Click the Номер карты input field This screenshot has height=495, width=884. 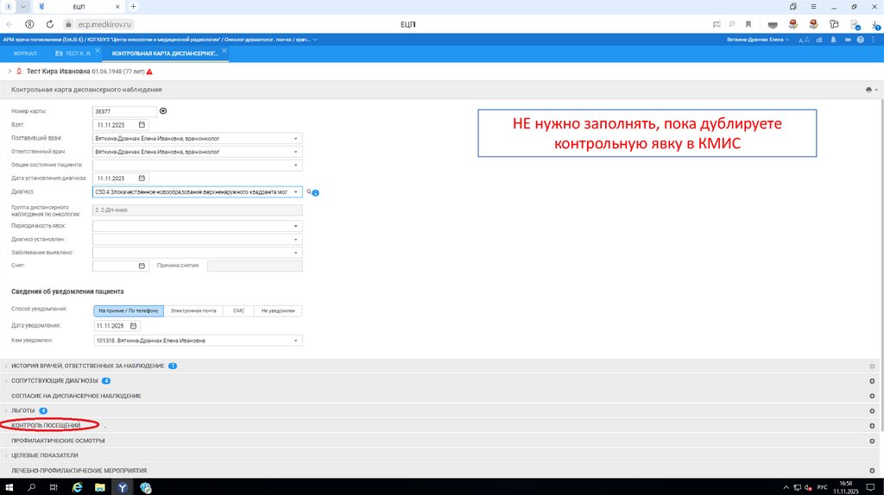point(124,111)
